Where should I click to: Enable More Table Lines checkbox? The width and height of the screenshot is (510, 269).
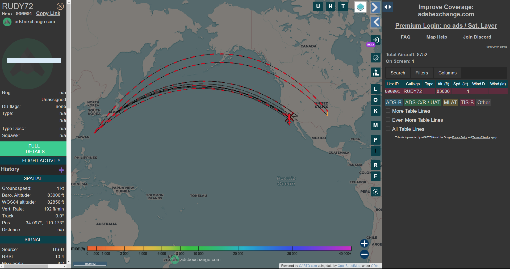388,111
